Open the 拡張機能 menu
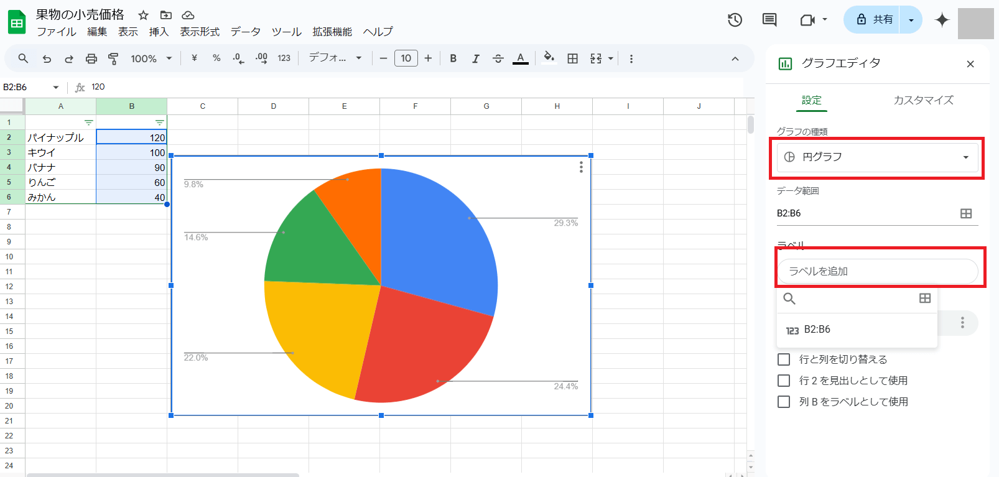 [x=332, y=32]
